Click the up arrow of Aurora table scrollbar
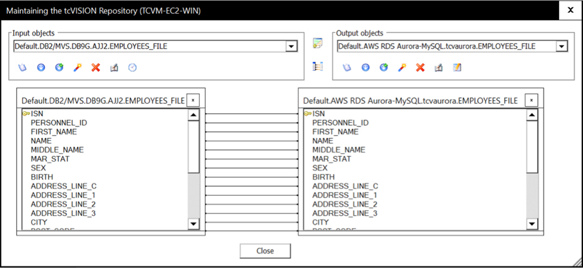Viewport: 583px width, 268px height. click(532, 115)
